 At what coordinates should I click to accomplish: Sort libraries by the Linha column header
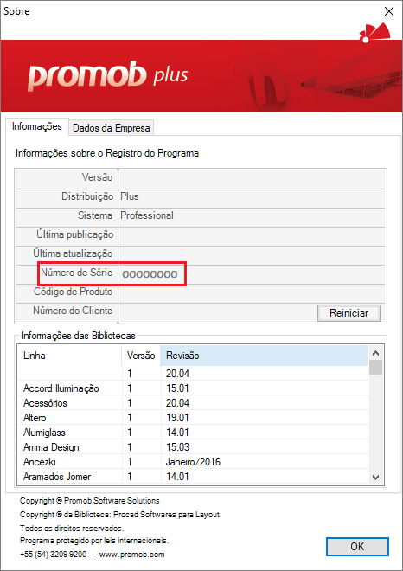pos(69,356)
